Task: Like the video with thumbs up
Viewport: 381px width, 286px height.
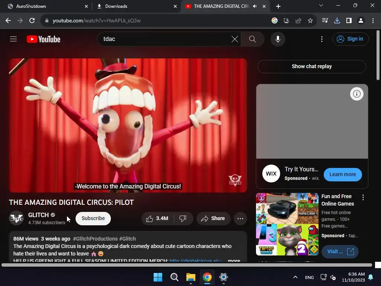Action: 157,218
